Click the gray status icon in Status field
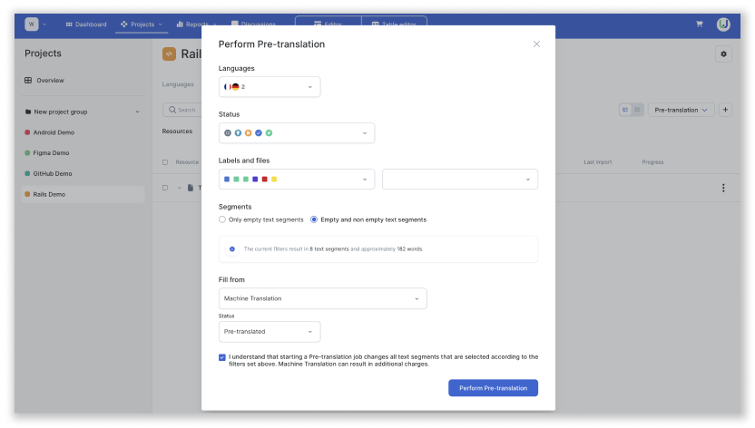The height and width of the screenshot is (428, 755). click(228, 133)
